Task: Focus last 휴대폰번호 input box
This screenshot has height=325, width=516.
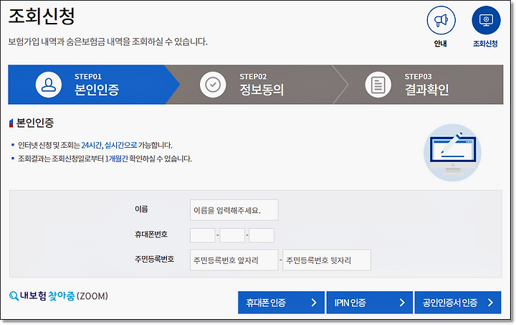Action: 262,235
